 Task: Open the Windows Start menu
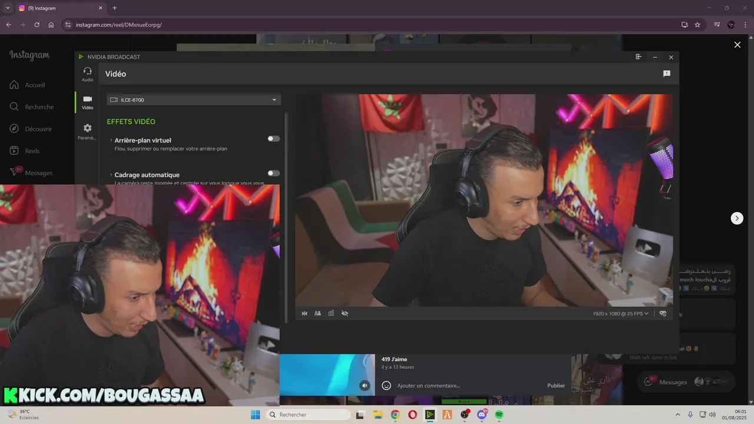click(255, 415)
